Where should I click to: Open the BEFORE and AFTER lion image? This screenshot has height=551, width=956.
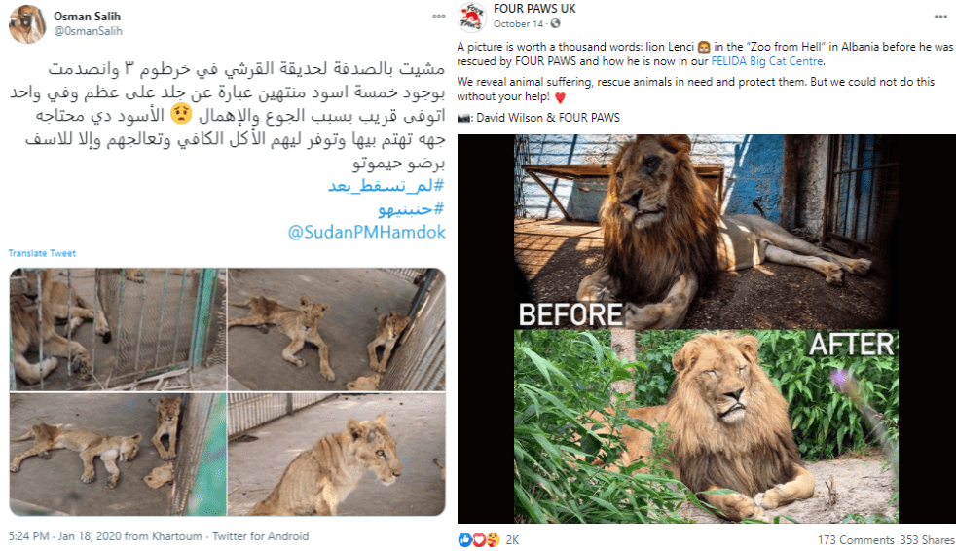[x=706, y=329]
